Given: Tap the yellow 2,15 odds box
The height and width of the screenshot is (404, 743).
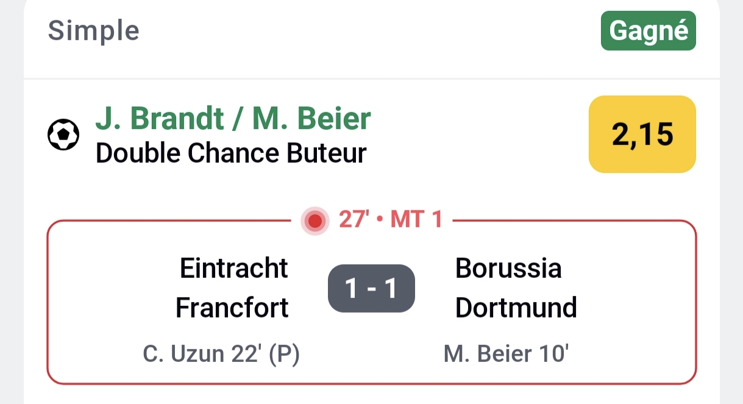Looking at the screenshot, I should (642, 135).
